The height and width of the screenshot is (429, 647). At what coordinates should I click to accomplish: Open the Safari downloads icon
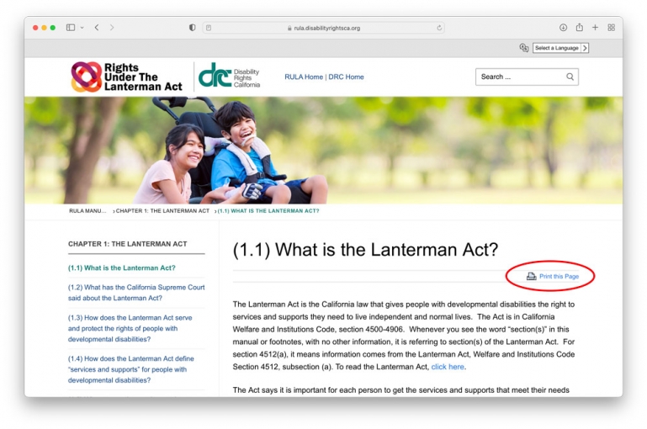[563, 28]
